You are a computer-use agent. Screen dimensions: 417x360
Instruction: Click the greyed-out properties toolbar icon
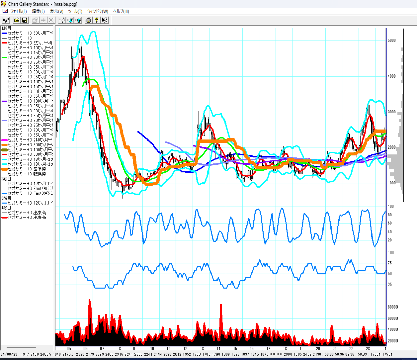[x=35, y=20]
